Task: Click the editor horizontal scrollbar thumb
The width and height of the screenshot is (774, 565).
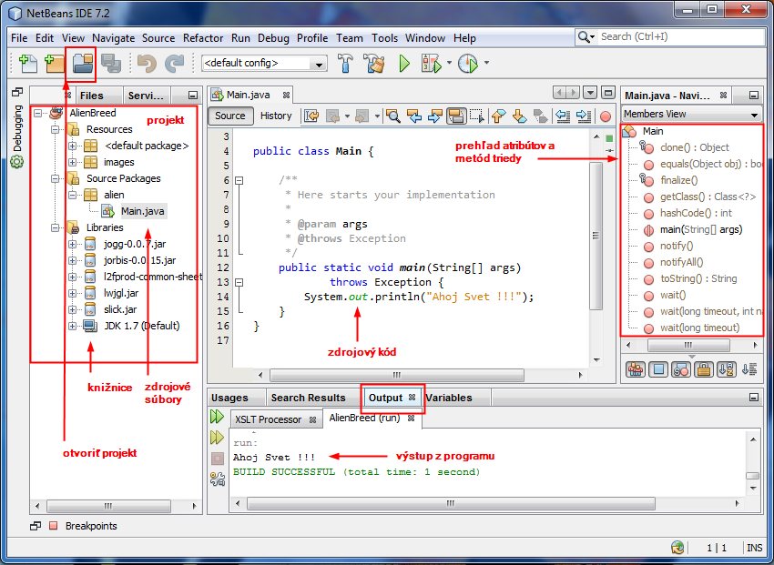Action: tap(397, 375)
